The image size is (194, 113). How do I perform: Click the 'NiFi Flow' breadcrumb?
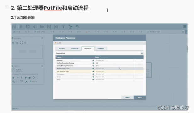[x=15, y=109]
